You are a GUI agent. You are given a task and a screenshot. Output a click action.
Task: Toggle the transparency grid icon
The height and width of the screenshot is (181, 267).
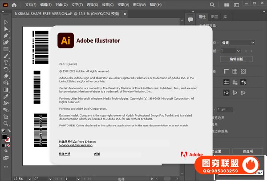pyautogui.click(x=244, y=72)
